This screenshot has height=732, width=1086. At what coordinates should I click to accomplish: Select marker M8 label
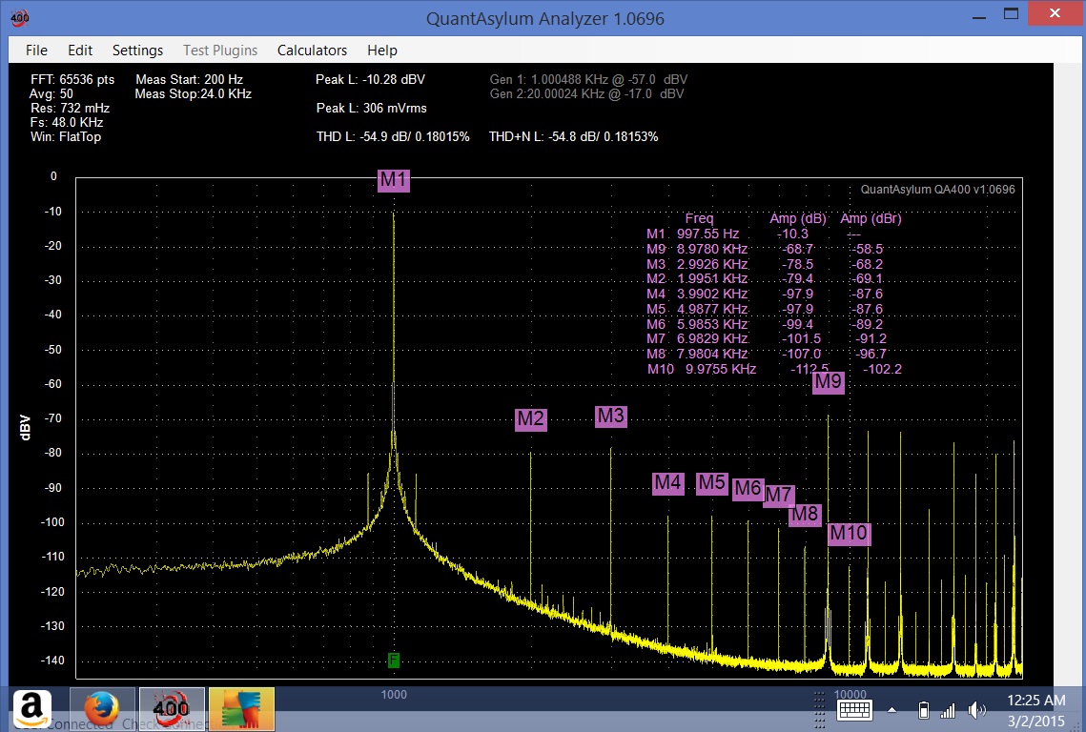point(806,514)
